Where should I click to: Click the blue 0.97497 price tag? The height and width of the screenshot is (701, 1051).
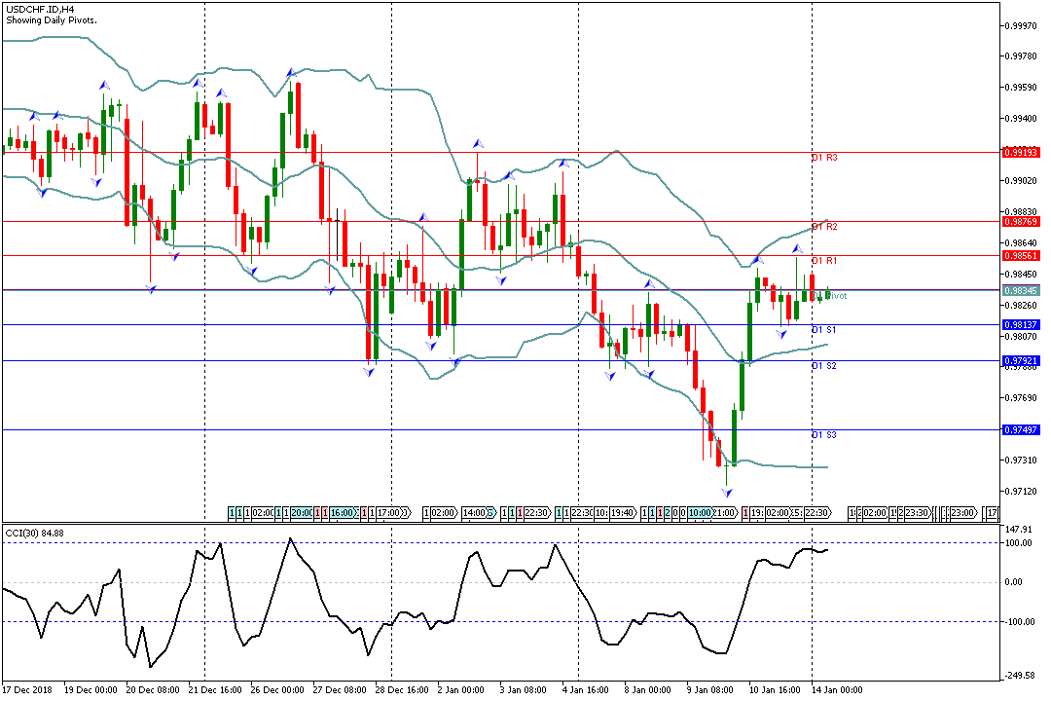coord(1021,430)
